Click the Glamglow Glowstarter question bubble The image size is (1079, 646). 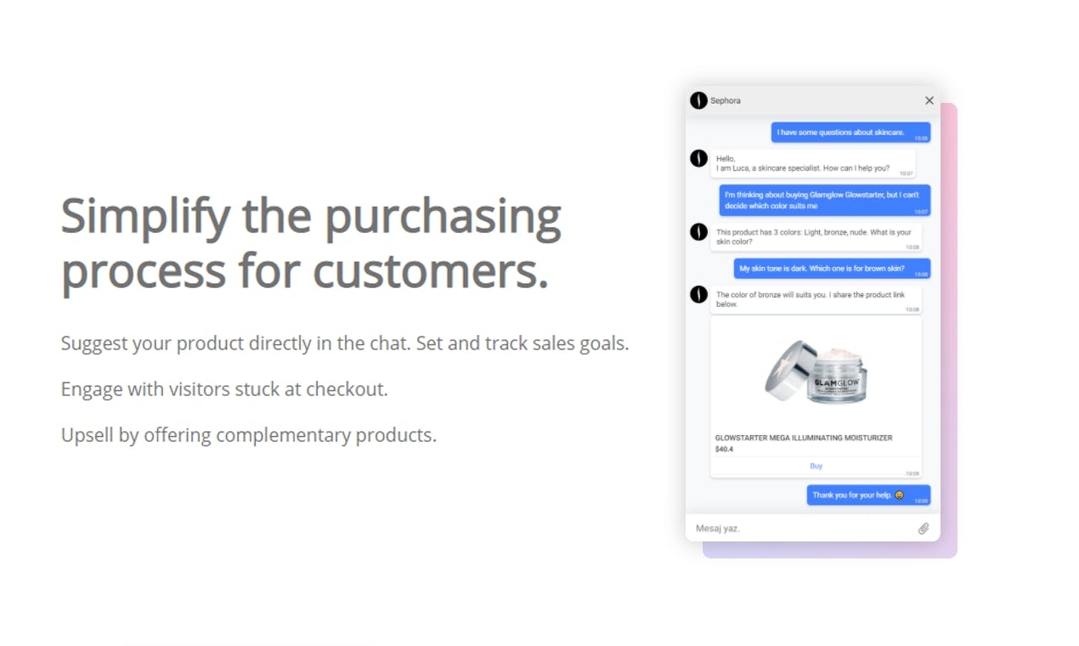pos(825,201)
